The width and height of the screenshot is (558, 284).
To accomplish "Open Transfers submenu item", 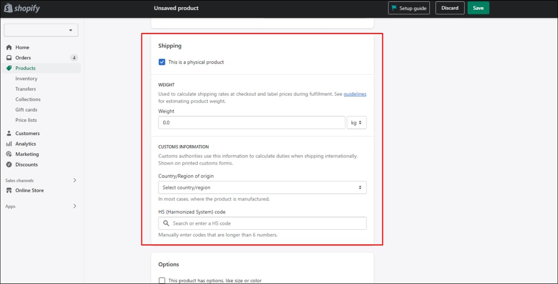I will tap(26, 89).
